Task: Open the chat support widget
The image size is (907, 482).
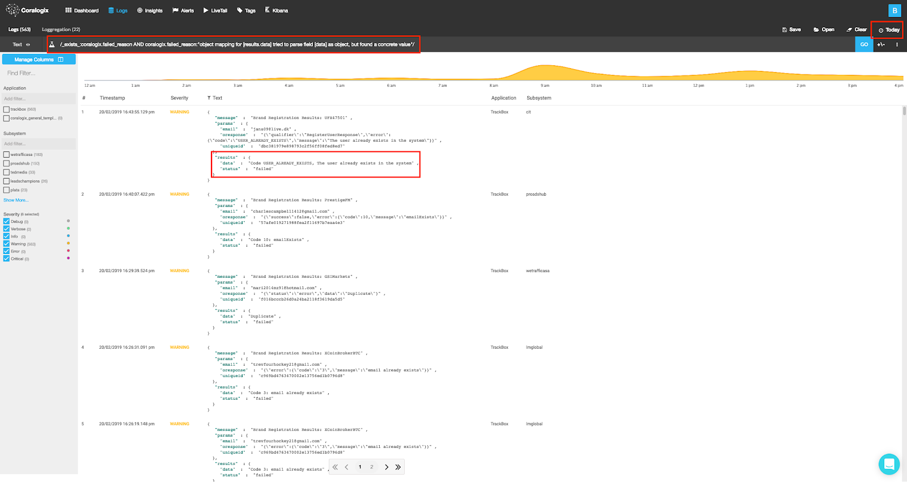Action: coord(889,464)
